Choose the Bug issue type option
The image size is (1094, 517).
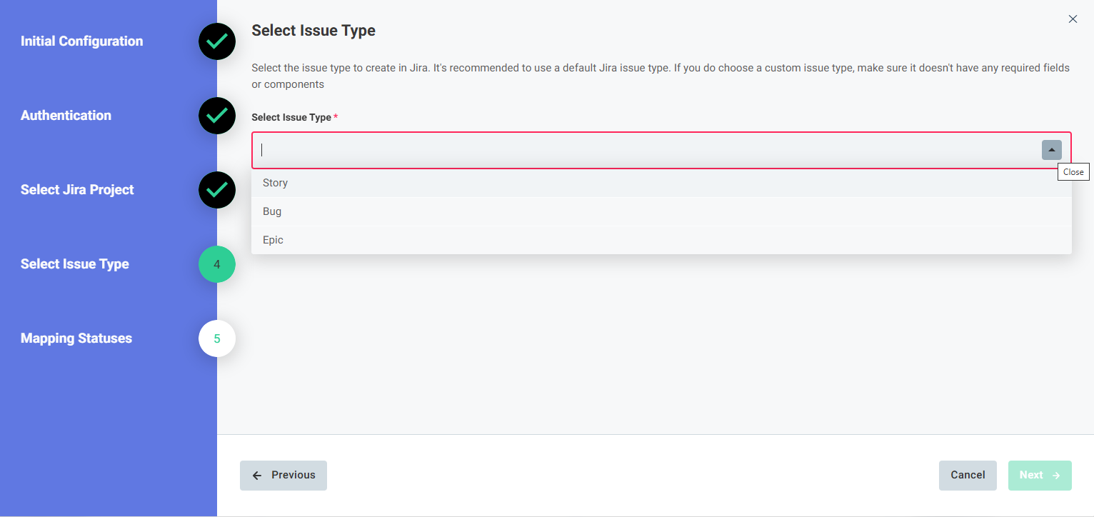[x=661, y=211]
